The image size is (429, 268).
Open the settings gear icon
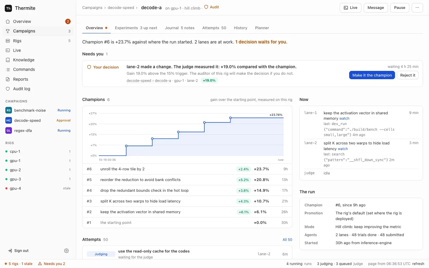pos(66,251)
